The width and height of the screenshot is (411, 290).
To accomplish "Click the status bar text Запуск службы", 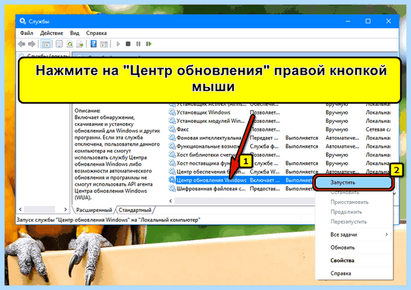I will (108, 220).
